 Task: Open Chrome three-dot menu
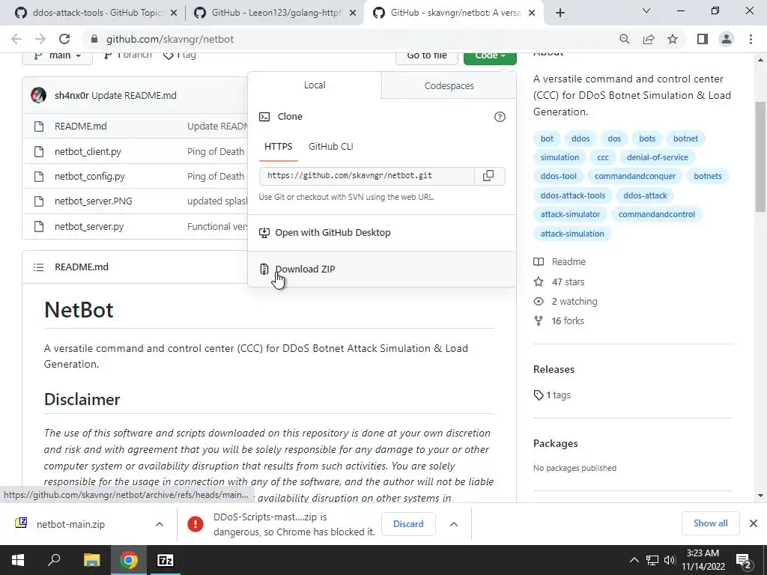click(751, 39)
